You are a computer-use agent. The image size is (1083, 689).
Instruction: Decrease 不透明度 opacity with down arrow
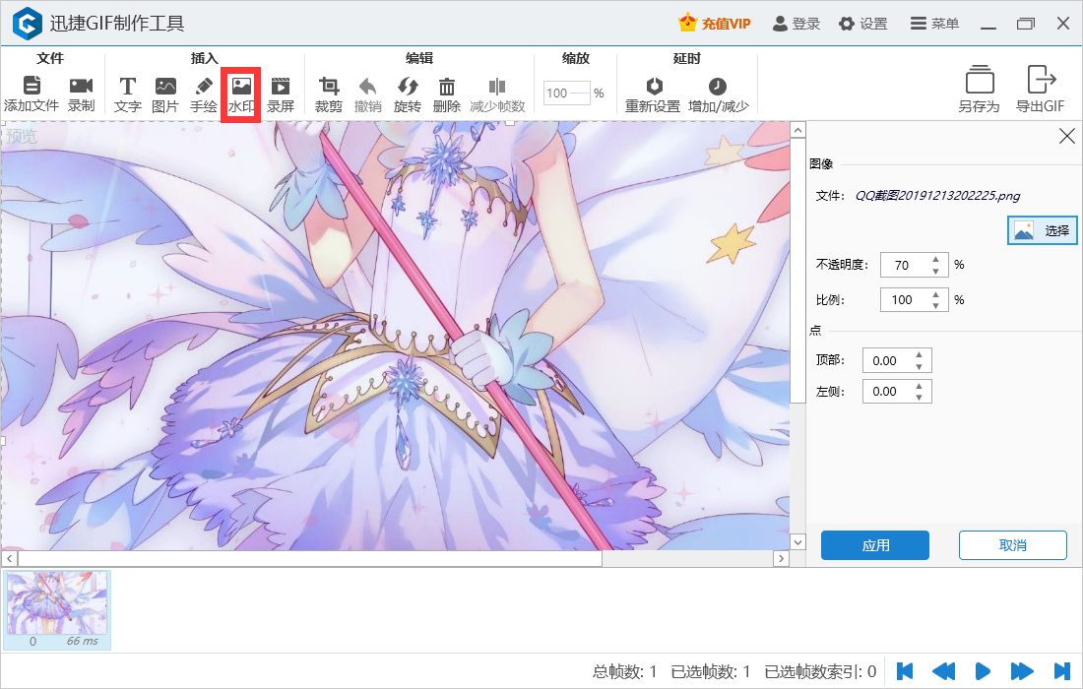(x=936, y=272)
